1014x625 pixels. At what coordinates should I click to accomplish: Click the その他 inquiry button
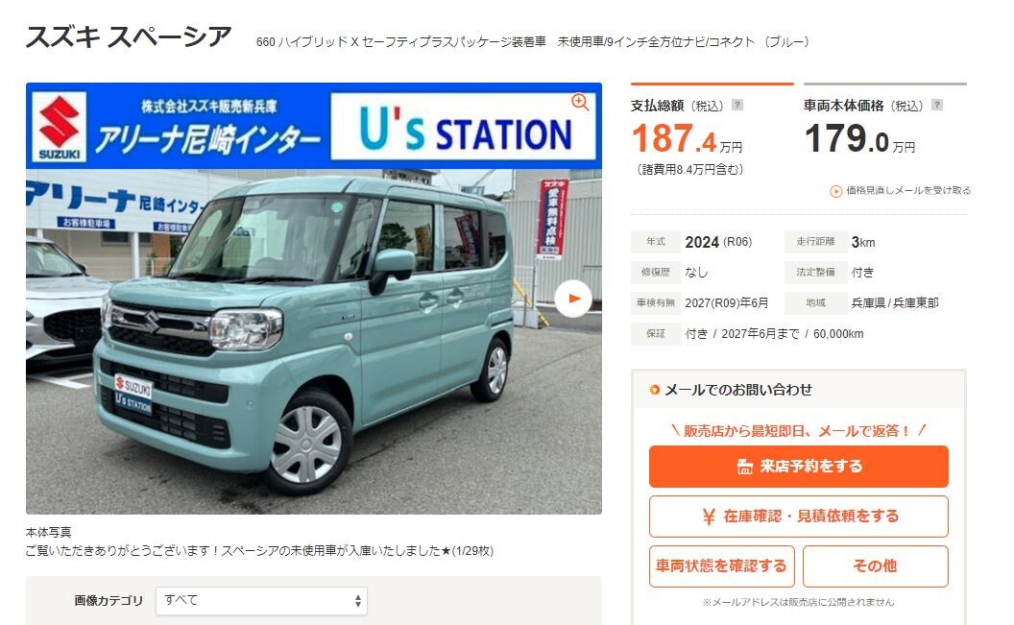pyautogui.click(x=876, y=566)
